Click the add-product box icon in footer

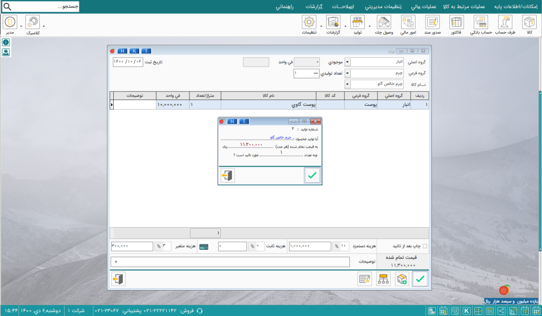(402, 279)
